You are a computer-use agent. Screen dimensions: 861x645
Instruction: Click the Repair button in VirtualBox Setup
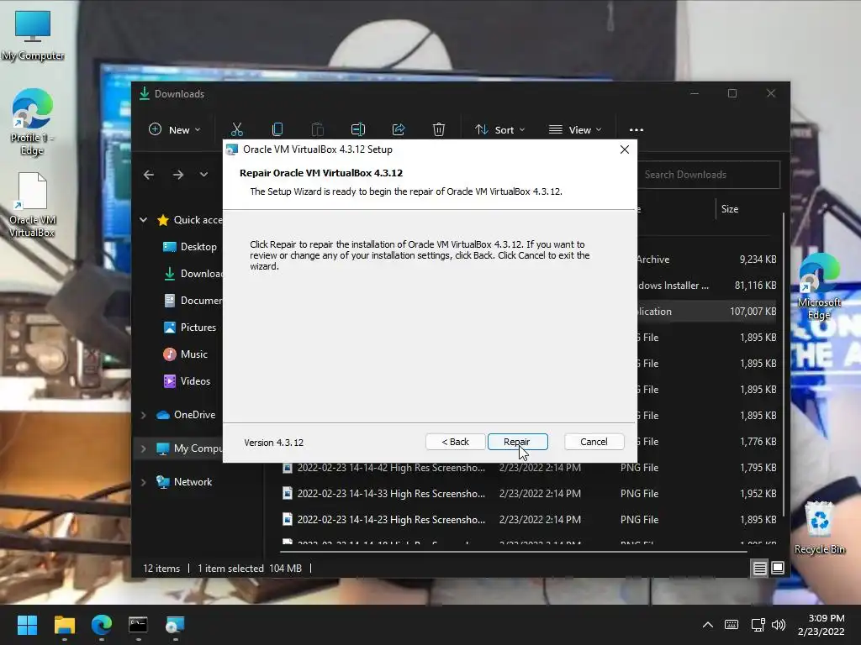click(517, 442)
